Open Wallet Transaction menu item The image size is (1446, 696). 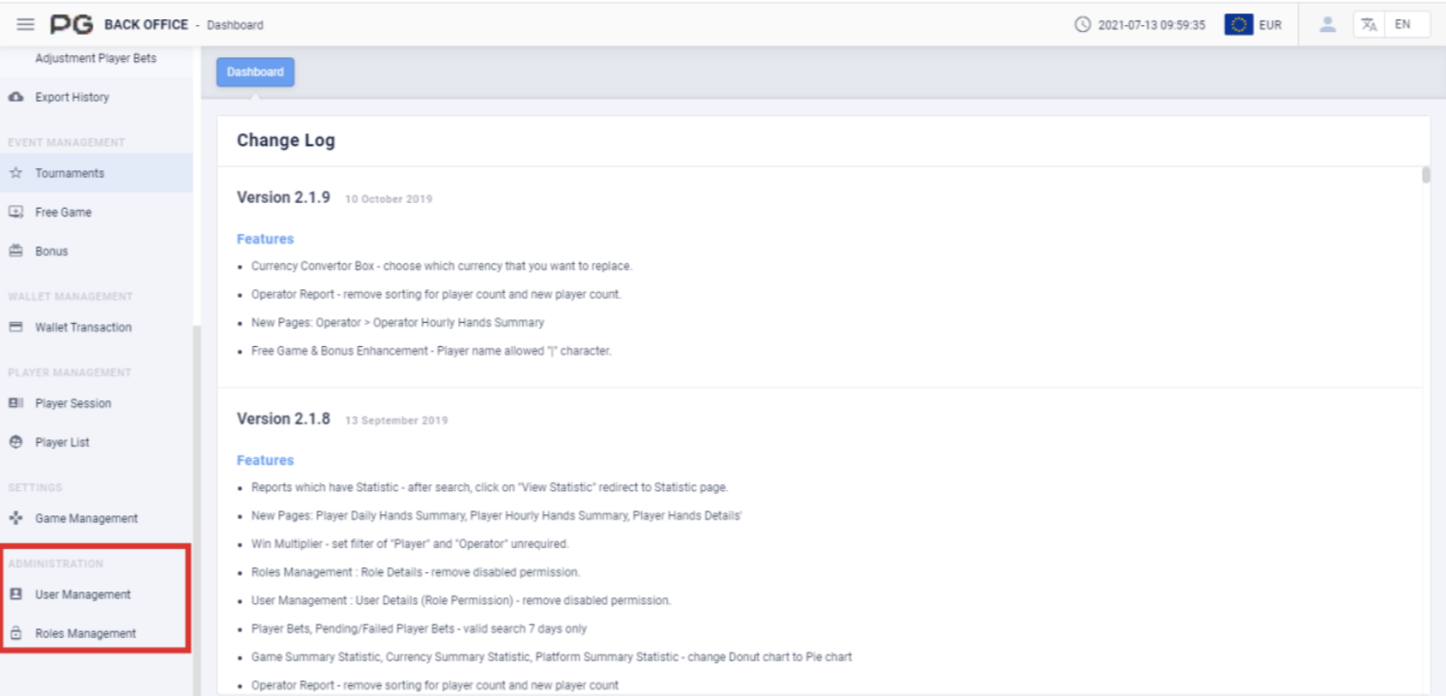click(x=83, y=328)
